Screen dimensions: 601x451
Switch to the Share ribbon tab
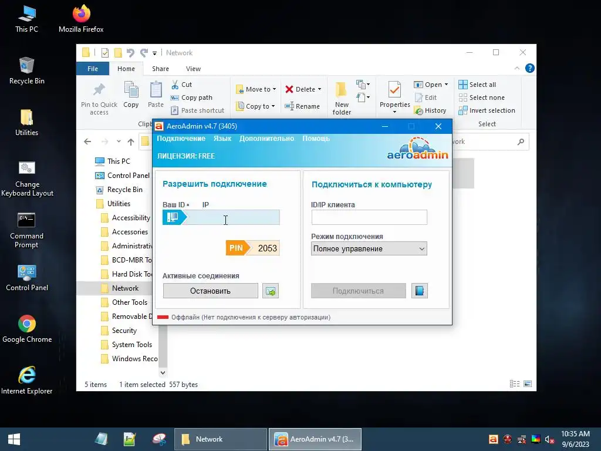(x=160, y=69)
